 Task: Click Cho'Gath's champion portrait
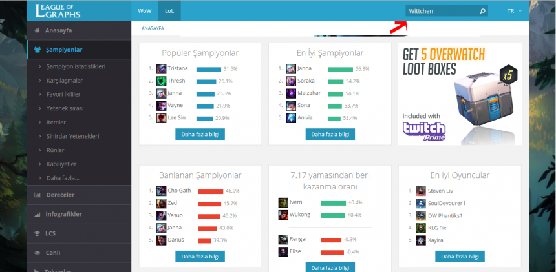click(x=162, y=191)
